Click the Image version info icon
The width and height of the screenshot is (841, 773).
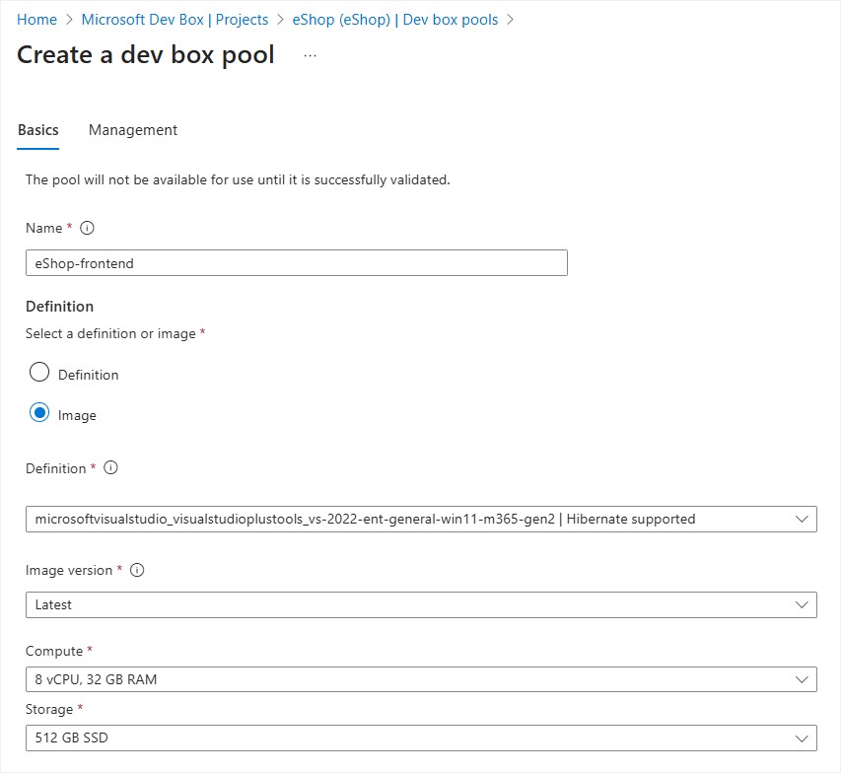pos(137,570)
